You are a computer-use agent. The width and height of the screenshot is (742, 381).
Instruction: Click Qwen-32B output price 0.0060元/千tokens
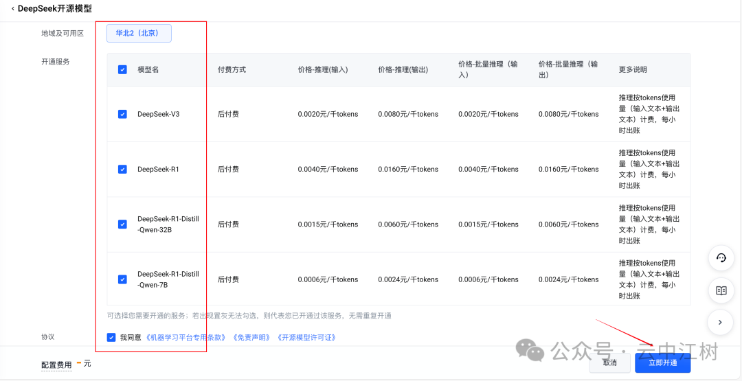point(408,224)
